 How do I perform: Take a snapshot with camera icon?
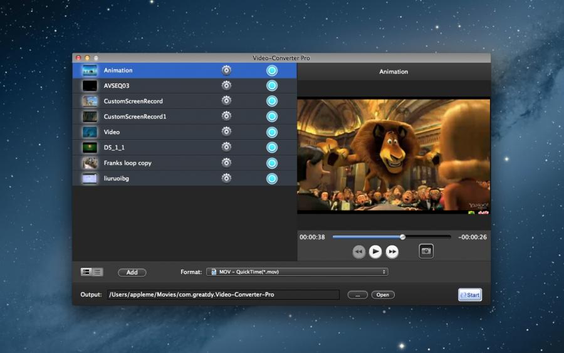pos(426,251)
